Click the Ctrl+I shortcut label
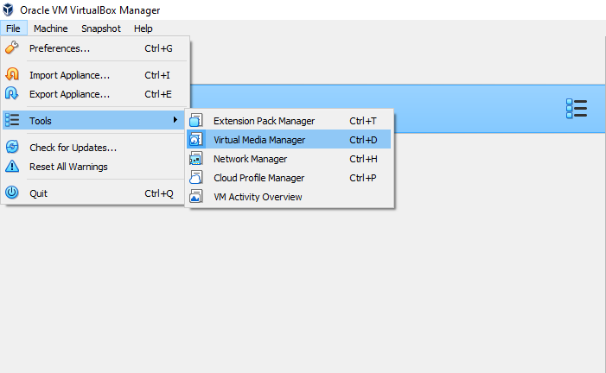This screenshot has height=373, width=606. pos(157,75)
